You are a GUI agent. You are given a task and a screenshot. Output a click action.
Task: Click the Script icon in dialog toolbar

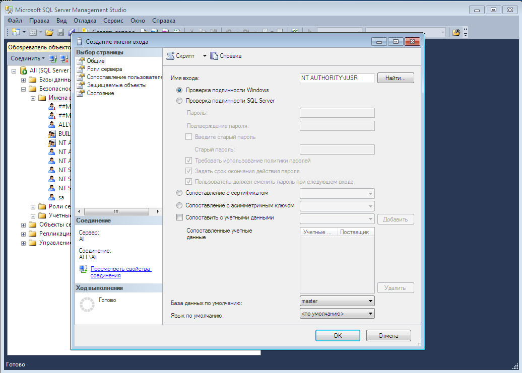pos(170,56)
